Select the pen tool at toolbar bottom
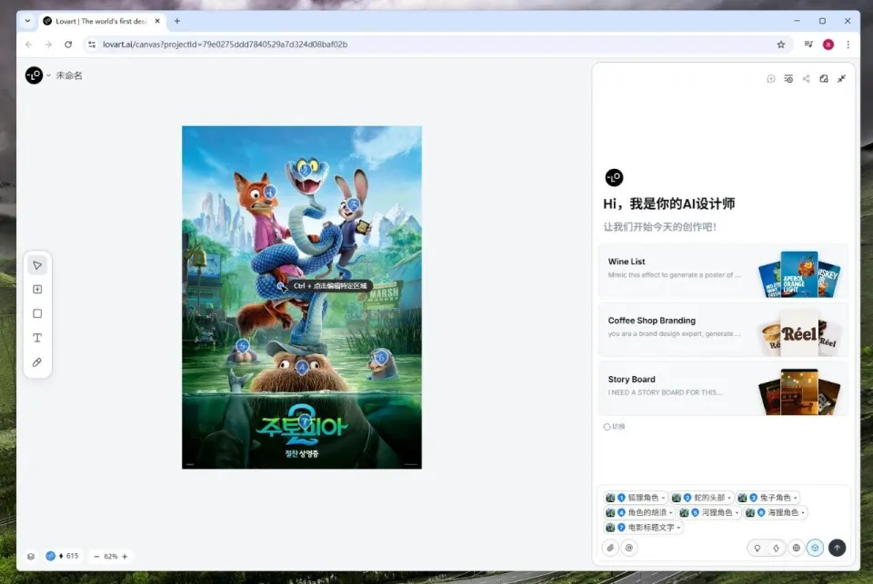 (x=37, y=361)
